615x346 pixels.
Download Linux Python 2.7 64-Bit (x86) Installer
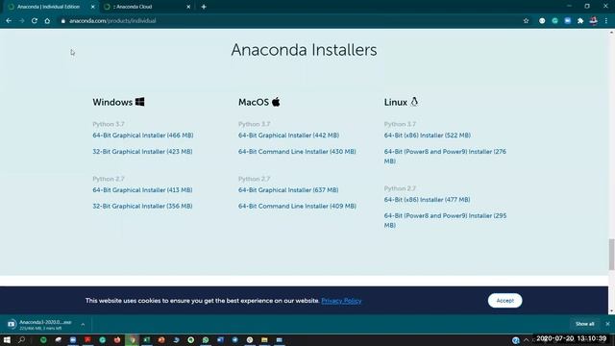click(x=427, y=200)
